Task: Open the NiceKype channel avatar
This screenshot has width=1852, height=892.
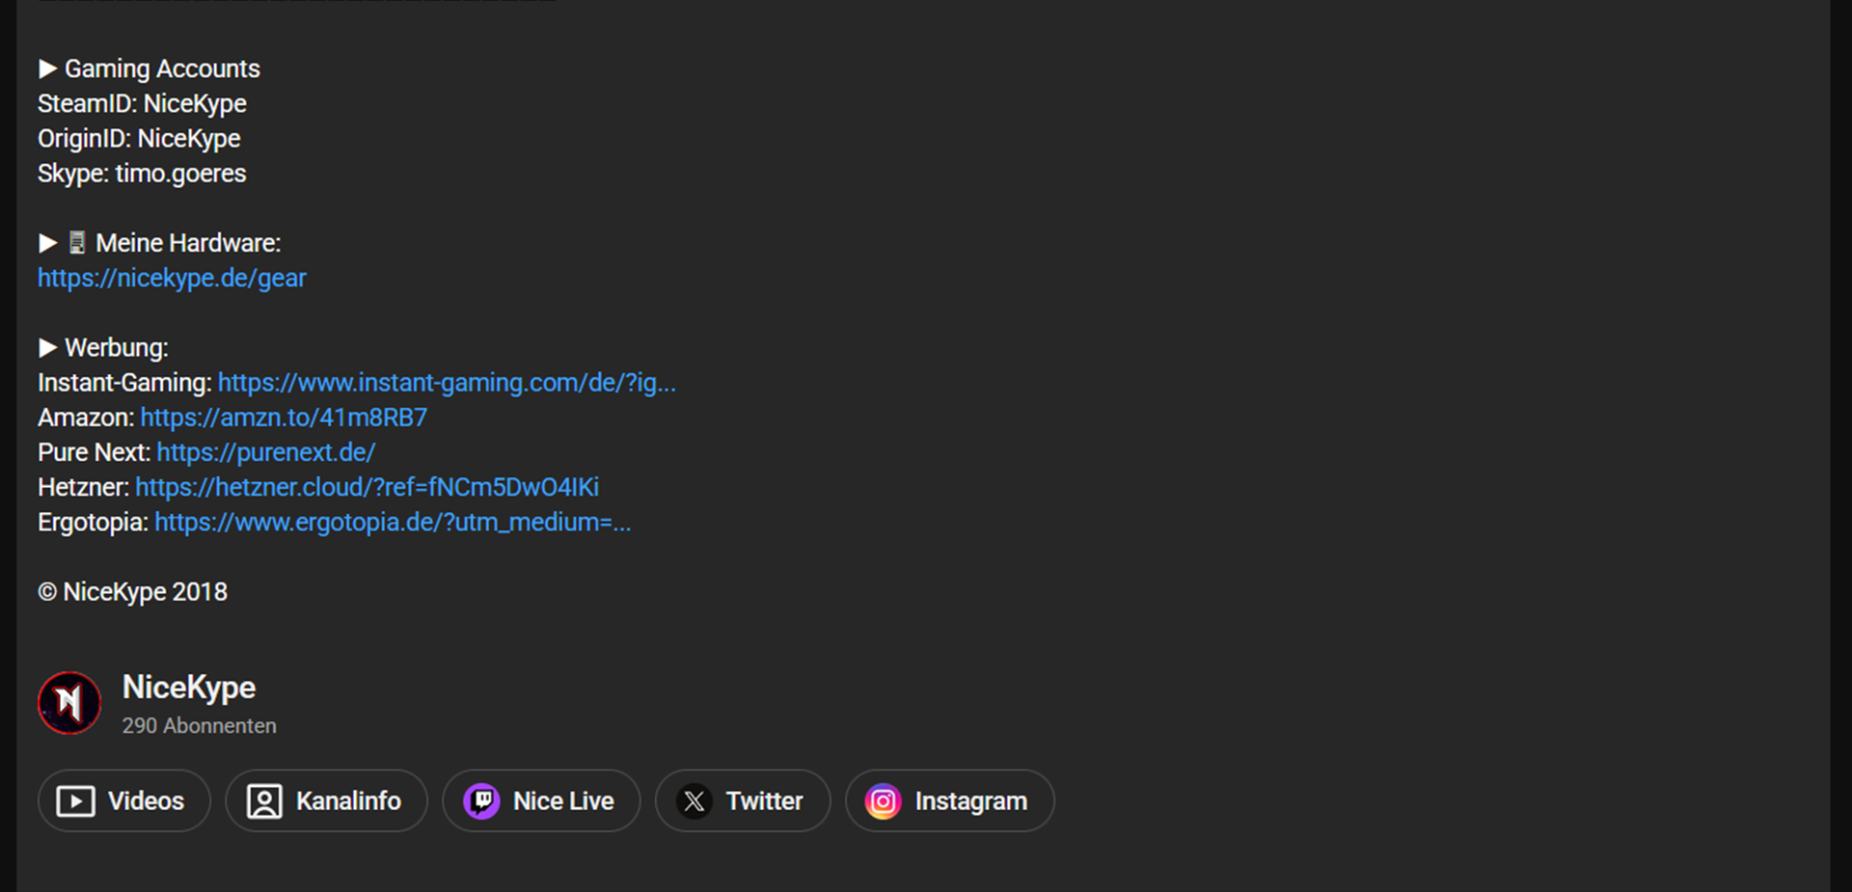Action: [x=69, y=703]
